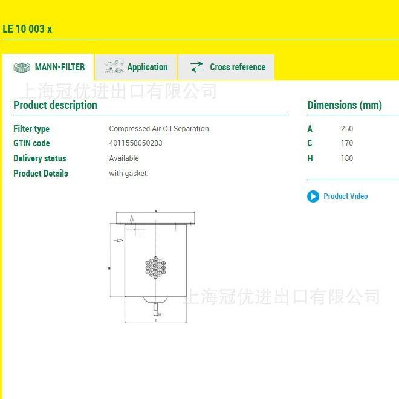The image size is (399, 399).
Task: Click the Compressed Air-Oil Separation value
Action: tap(159, 129)
